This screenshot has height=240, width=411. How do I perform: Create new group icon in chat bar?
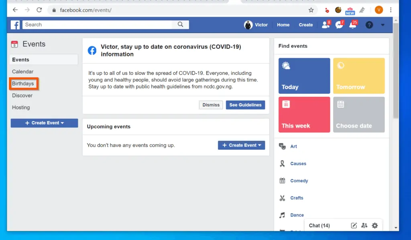(x=364, y=225)
